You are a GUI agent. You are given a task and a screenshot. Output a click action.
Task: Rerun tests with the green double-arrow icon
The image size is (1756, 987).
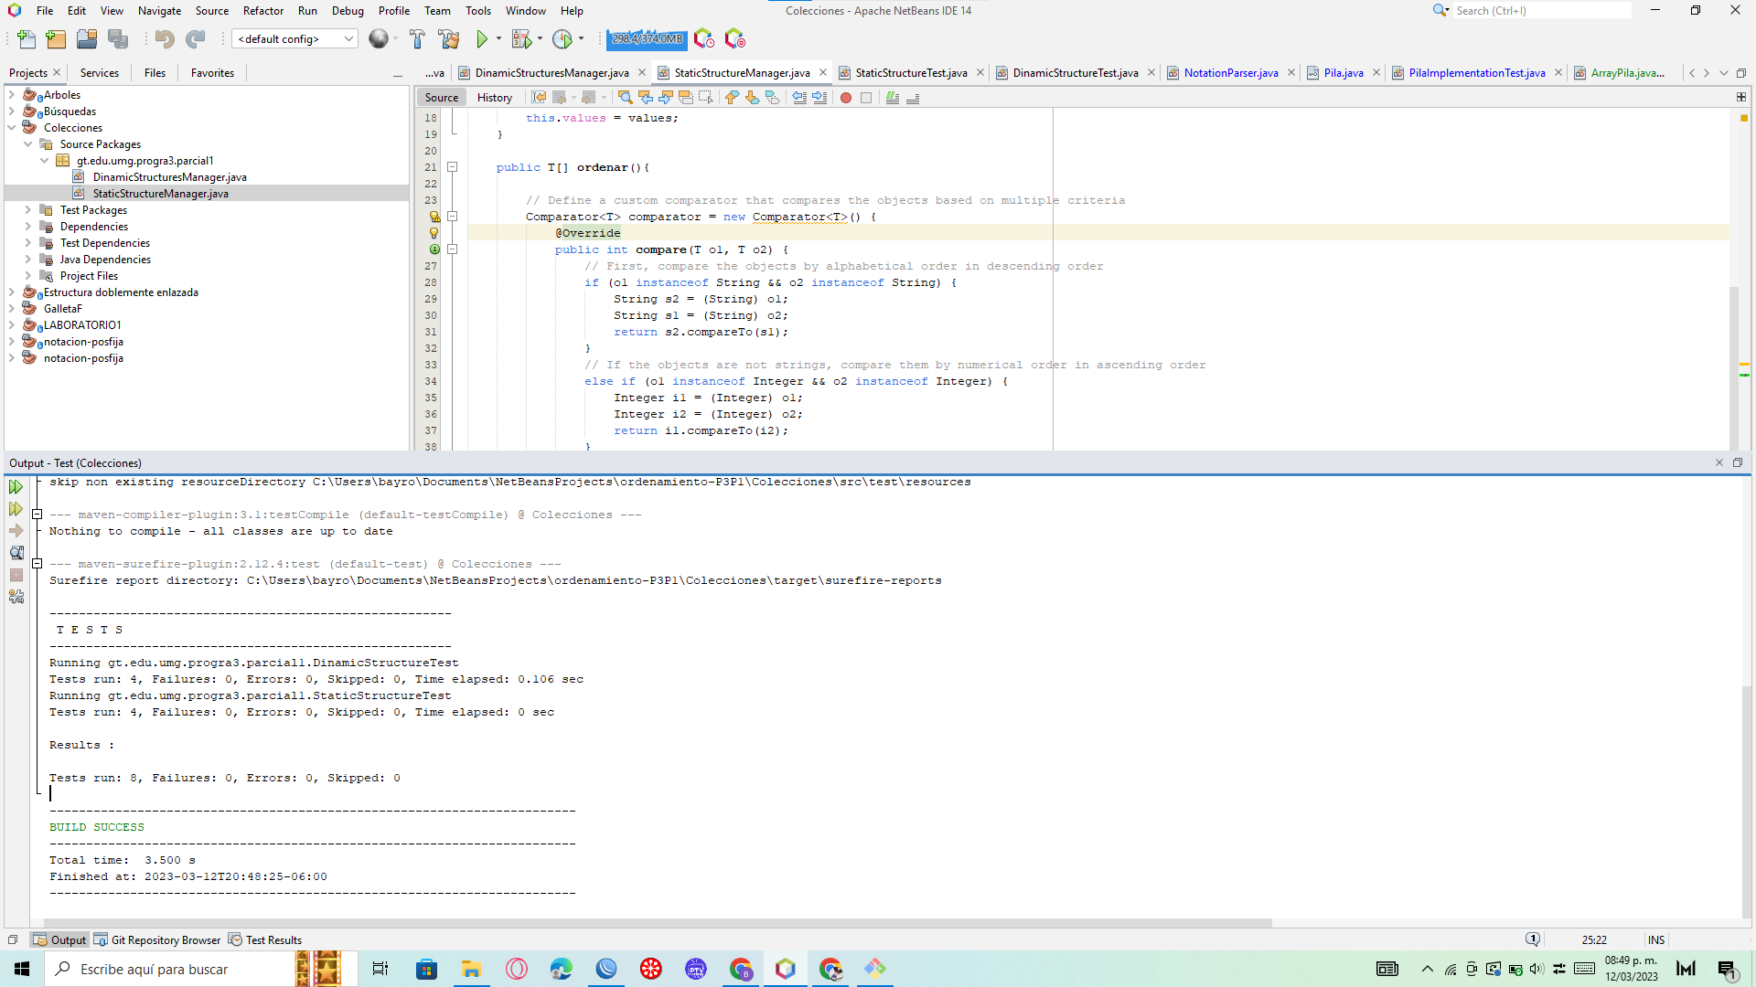16,487
